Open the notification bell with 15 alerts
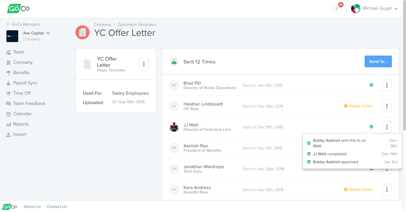Screen dimensions: 406x212 tap(336, 8)
